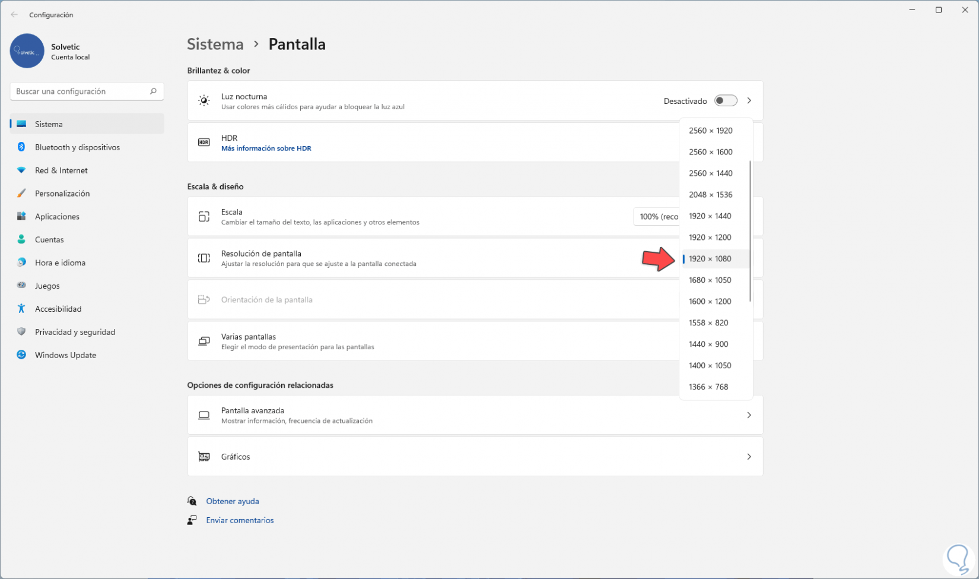The height and width of the screenshot is (579, 979).
Task: Choose 2560 × 1440 resolution option
Action: (710, 173)
